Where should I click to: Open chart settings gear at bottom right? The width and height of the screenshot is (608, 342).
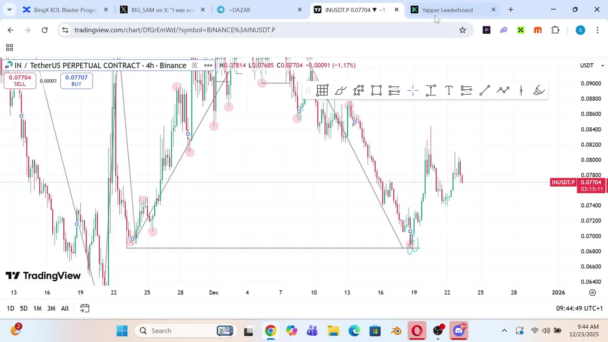click(592, 292)
